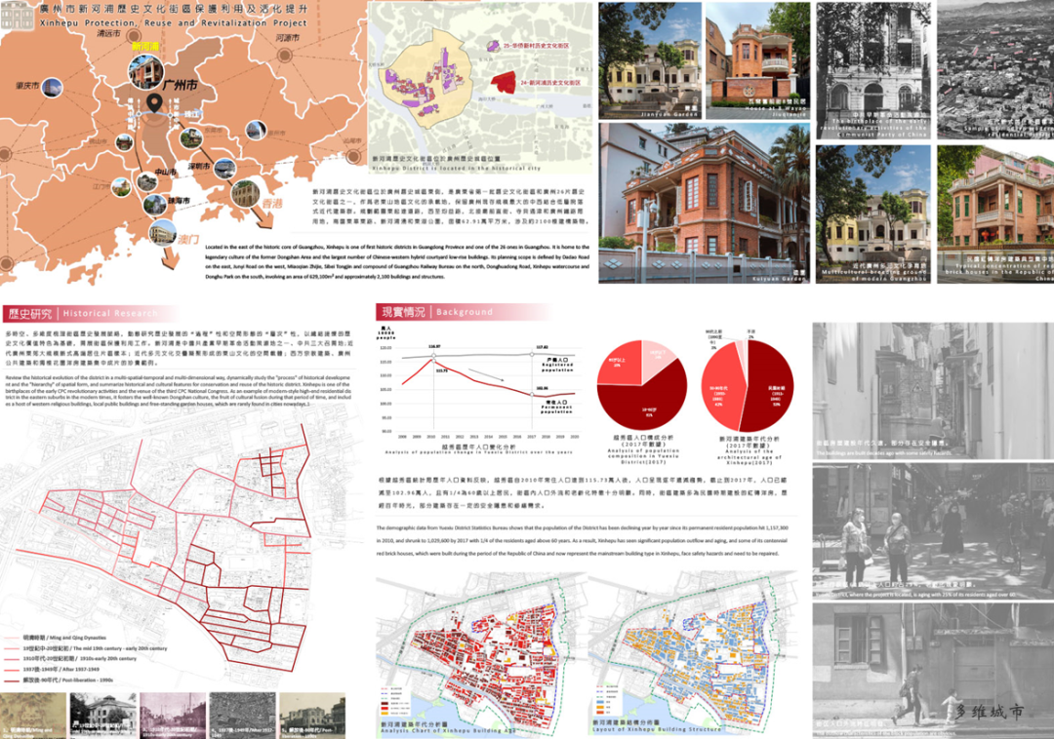
Task: Click the building logo beside the poster title
Action: point(17,15)
